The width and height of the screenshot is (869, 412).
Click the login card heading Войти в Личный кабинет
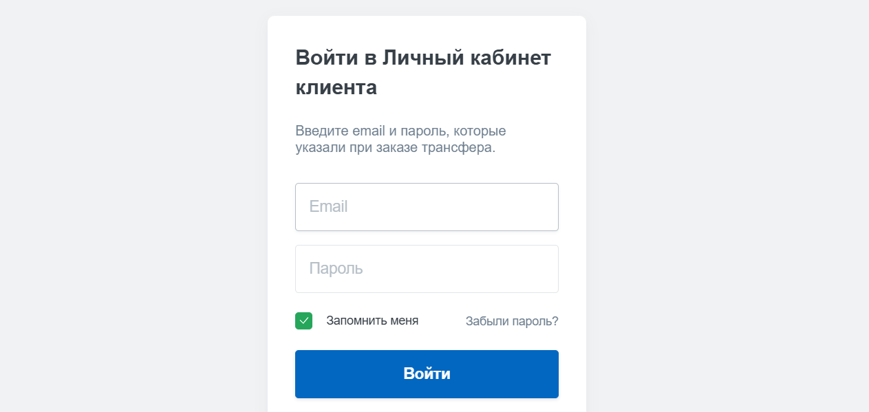[x=422, y=72]
